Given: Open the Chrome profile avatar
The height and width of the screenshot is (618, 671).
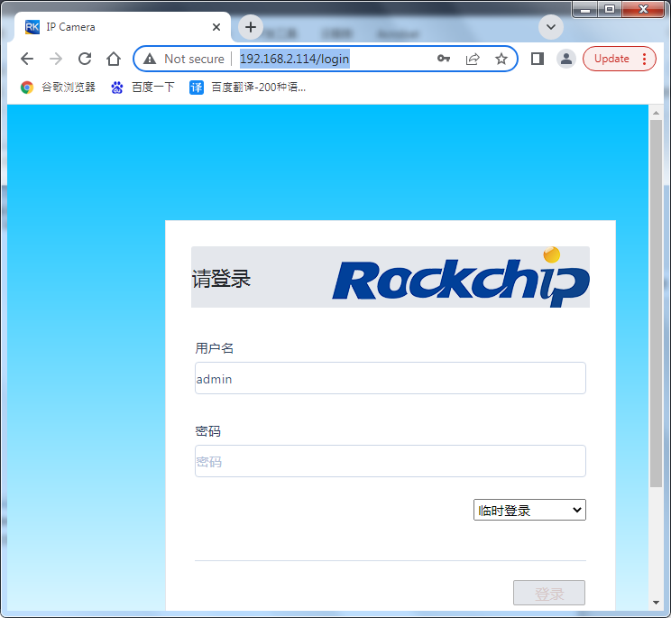Looking at the screenshot, I should (565, 59).
